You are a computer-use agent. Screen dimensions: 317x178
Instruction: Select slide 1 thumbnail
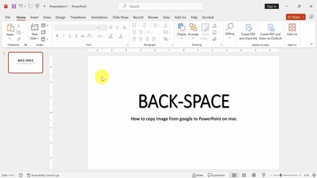[26, 63]
